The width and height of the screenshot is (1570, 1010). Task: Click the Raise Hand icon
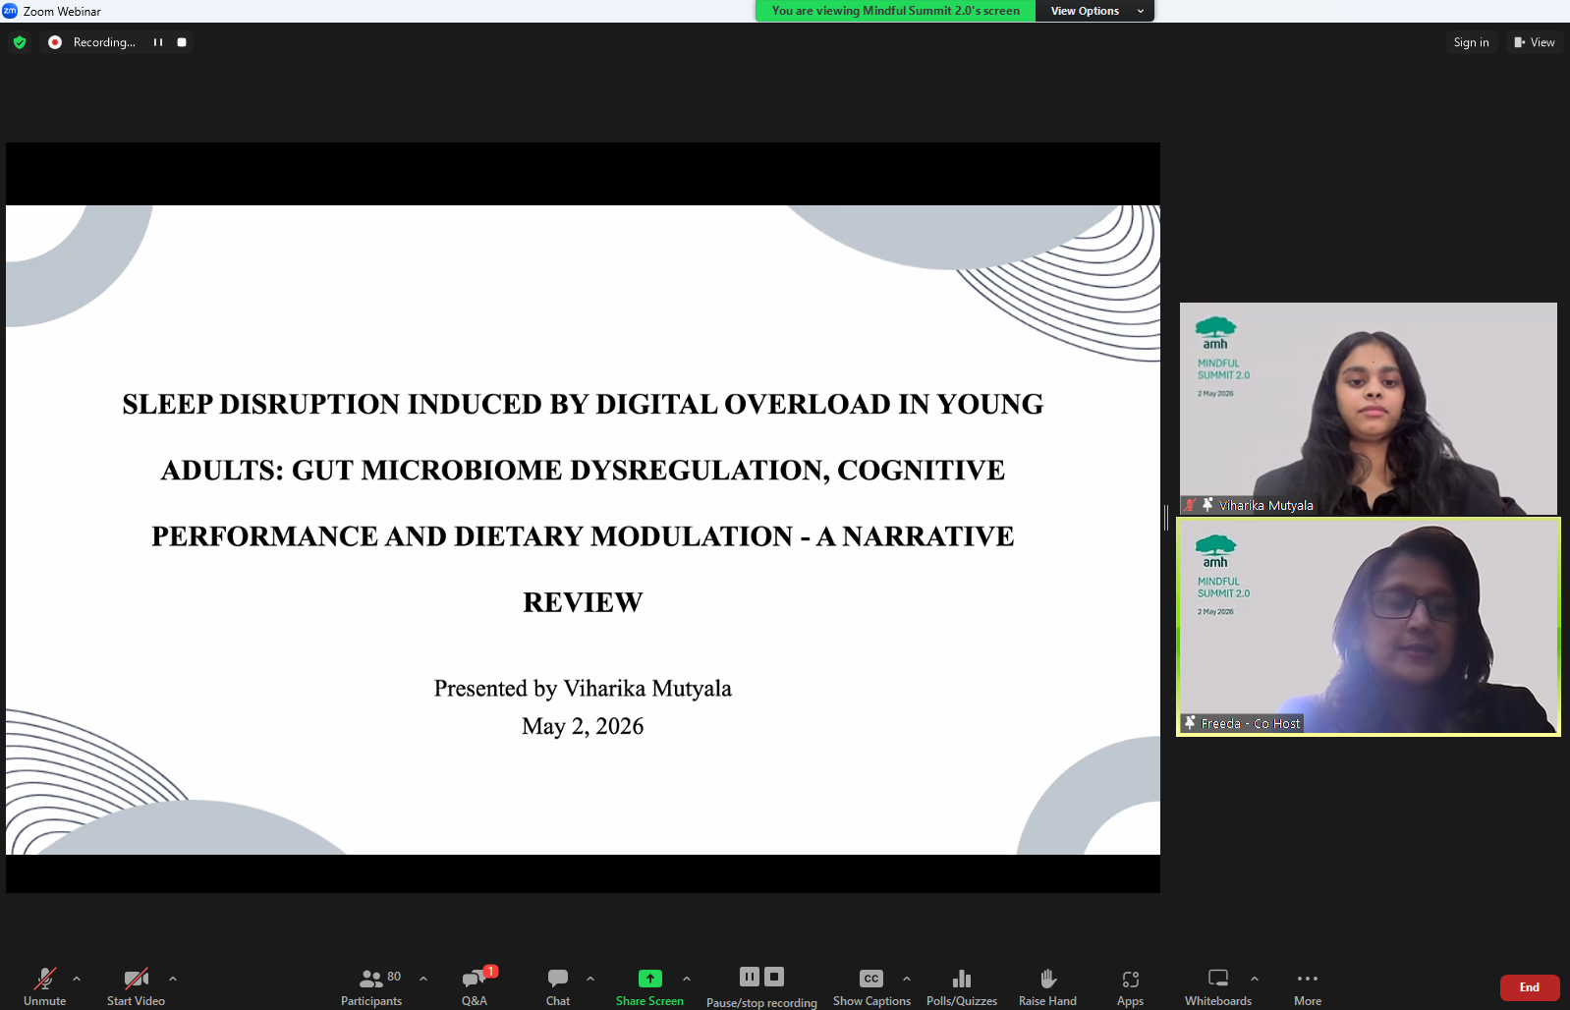tap(1048, 979)
